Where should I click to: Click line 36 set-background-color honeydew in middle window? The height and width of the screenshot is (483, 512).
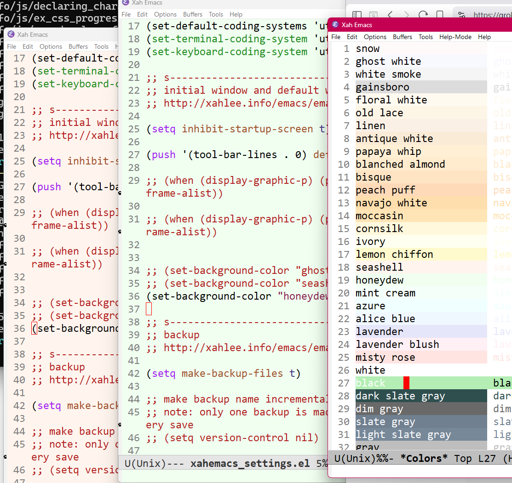237,296
